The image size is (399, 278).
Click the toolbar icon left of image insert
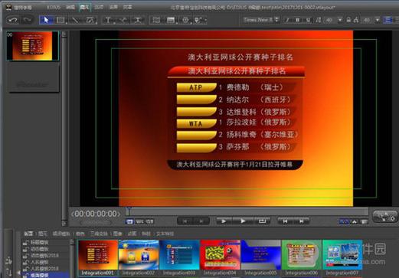click(x=156, y=20)
